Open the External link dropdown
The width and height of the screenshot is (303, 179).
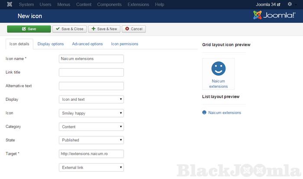pyautogui.click(x=91, y=167)
